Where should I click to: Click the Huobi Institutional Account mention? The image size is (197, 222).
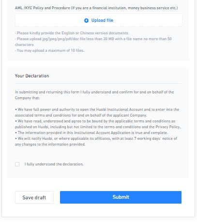(x=120, y=109)
